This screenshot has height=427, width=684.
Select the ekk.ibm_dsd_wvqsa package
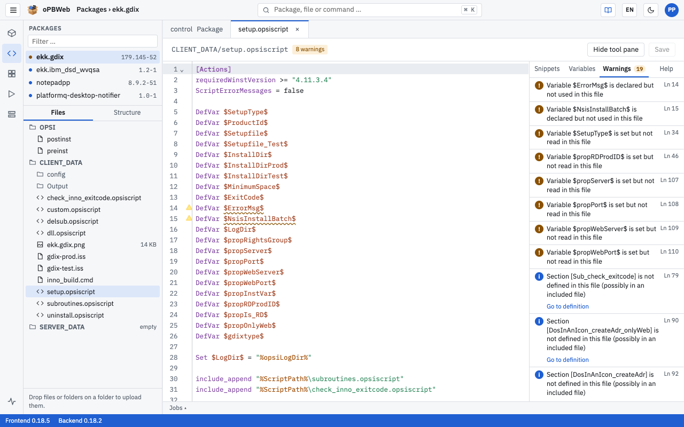pos(92,70)
